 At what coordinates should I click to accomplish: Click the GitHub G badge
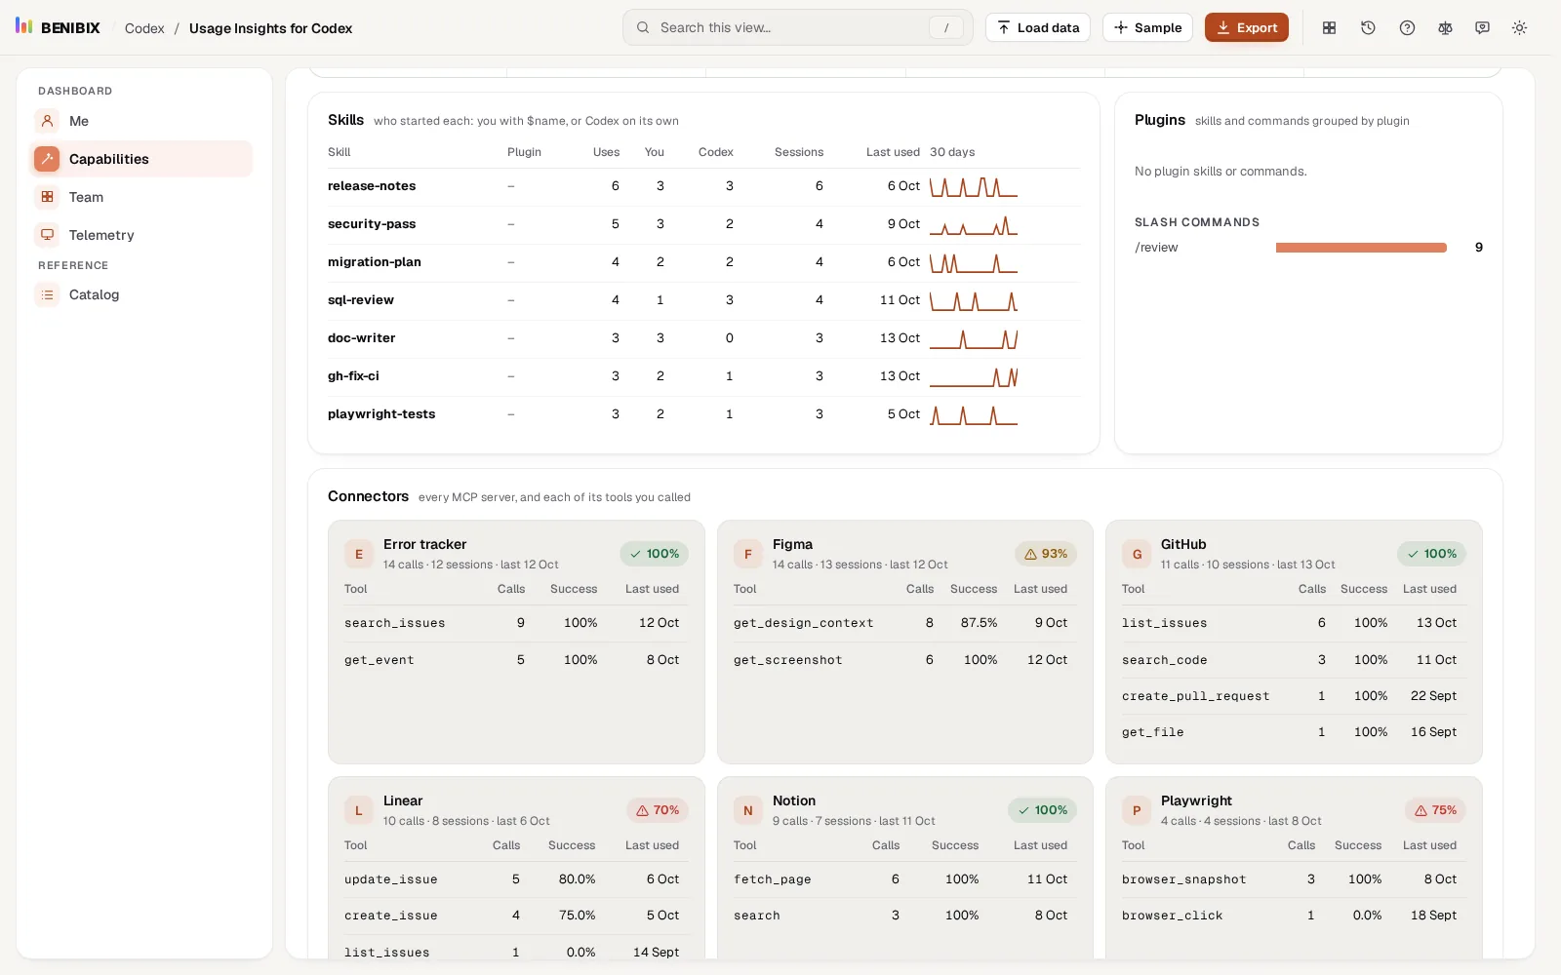1137,554
